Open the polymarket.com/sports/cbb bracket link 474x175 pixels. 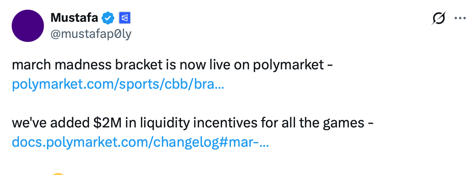[x=118, y=85]
